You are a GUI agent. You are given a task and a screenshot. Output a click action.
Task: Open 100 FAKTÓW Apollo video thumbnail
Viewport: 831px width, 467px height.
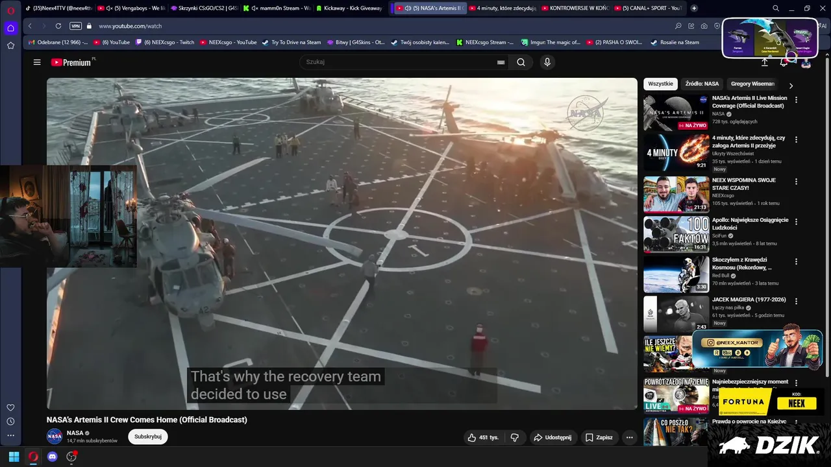(x=676, y=233)
